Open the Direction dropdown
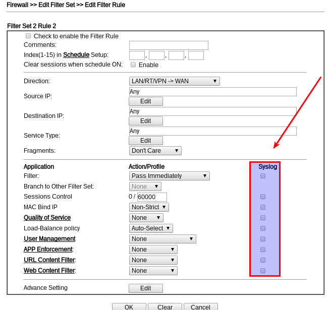The image size is (328, 310). click(x=174, y=81)
